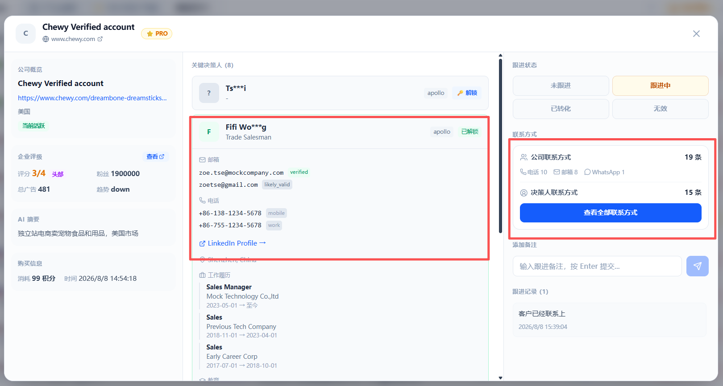The height and width of the screenshot is (386, 723).
Task: Select the apollo tag on Ts***i row
Action: tap(436, 93)
